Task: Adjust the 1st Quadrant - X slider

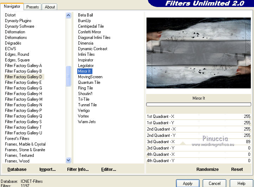Action: pyautogui.click(x=198, y=116)
